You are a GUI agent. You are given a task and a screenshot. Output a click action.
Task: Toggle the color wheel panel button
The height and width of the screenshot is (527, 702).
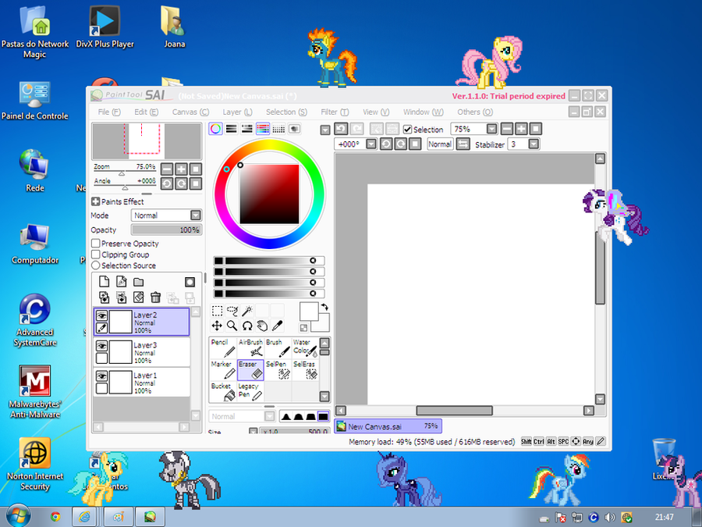tap(216, 129)
